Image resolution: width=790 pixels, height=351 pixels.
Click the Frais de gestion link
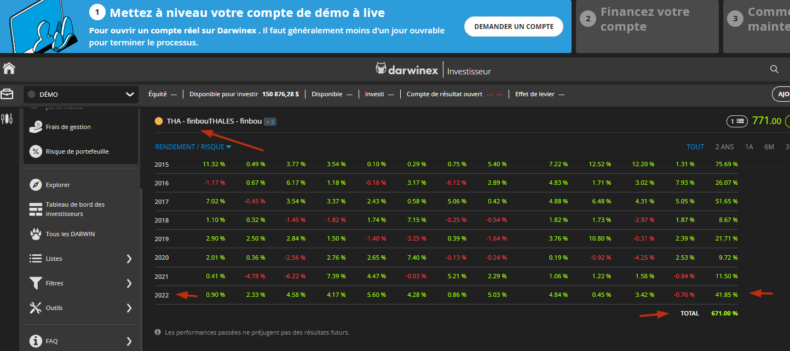coord(68,127)
